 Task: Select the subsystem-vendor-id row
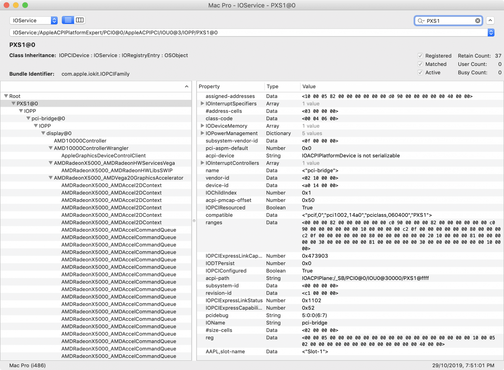click(350, 141)
